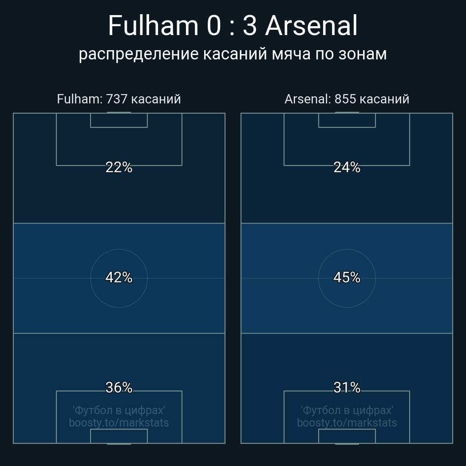Screen dimensions: 466x466
Task: Click the Fulham 0 : 3 Arsenal title
Action: pyautogui.click(x=233, y=26)
